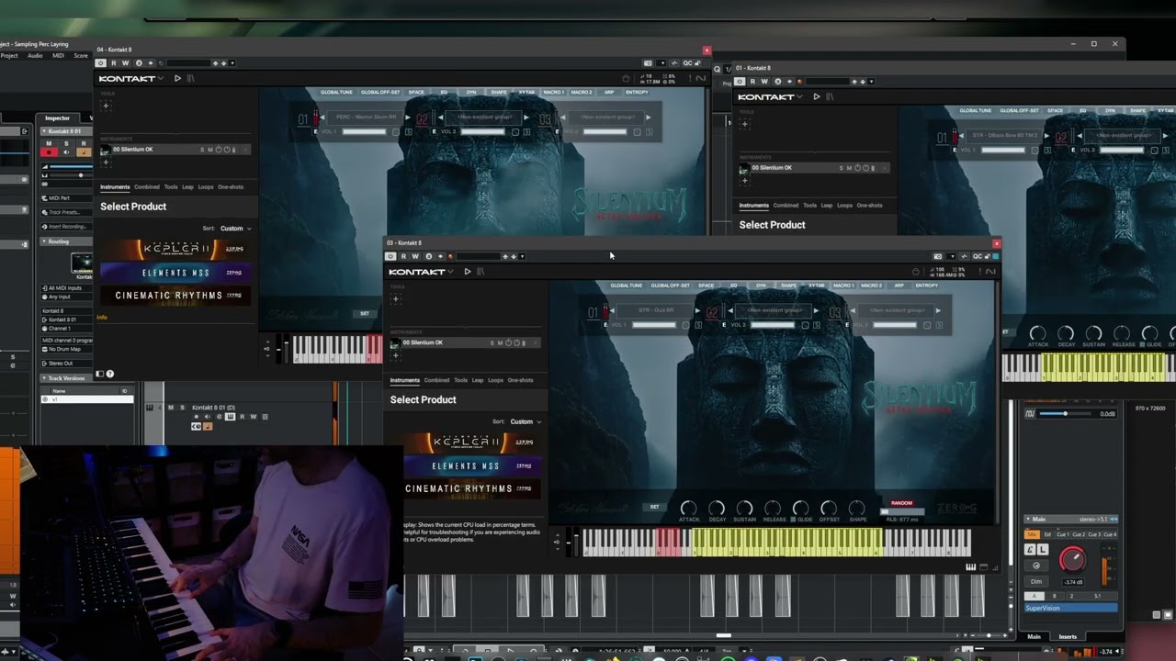Screen dimensions: 1176x661
Task: Switch to Combined tab in 03 Kontakt browser
Action: coord(436,380)
